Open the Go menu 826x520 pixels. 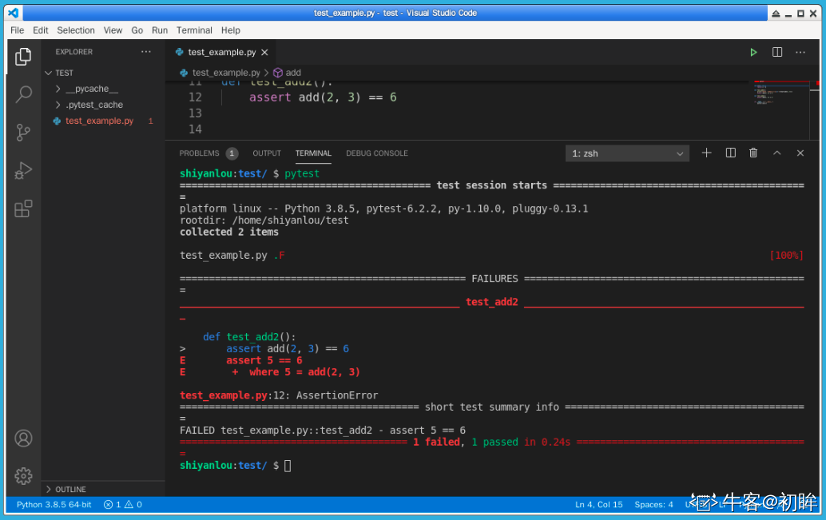click(x=137, y=30)
